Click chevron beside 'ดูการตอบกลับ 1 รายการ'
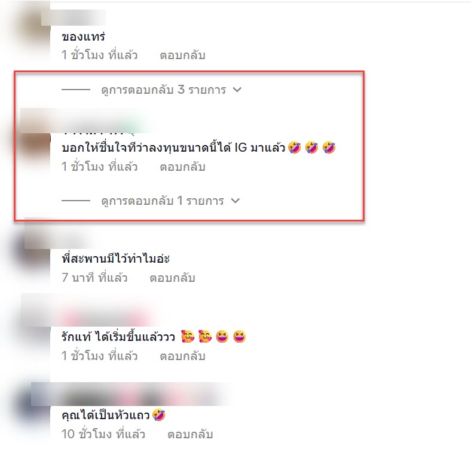Viewport: 471px width, 452px height. pyautogui.click(x=235, y=201)
